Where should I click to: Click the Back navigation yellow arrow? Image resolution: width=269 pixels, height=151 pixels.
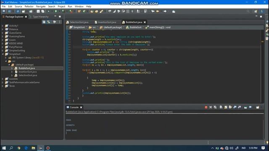(158, 11)
